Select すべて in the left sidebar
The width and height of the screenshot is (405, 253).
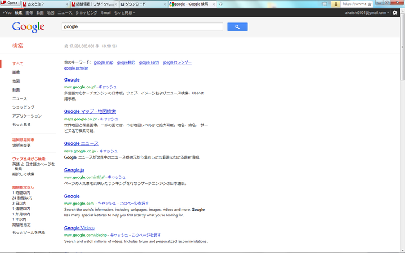(18, 64)
